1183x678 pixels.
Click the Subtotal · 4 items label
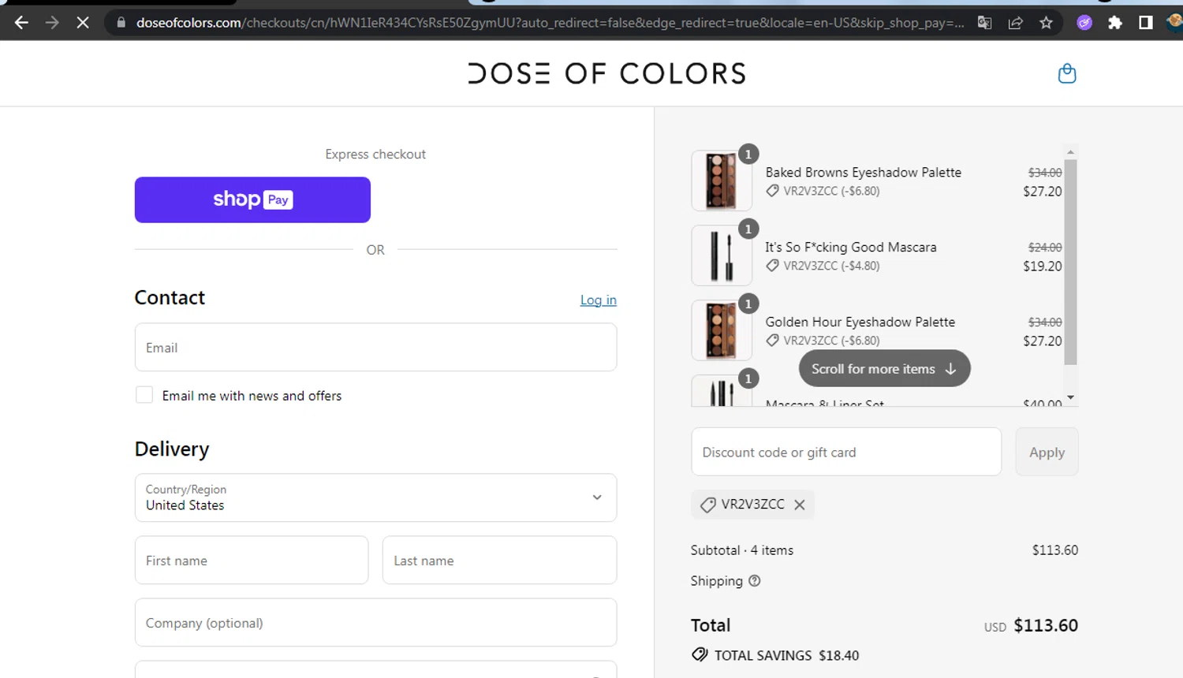coord(741,550)
